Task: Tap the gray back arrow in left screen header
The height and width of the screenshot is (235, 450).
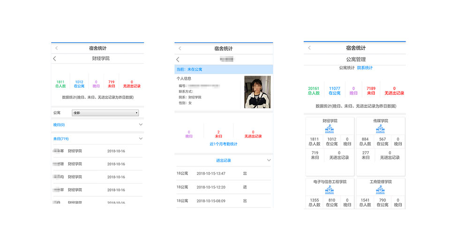Action: [x=57, y=48]
